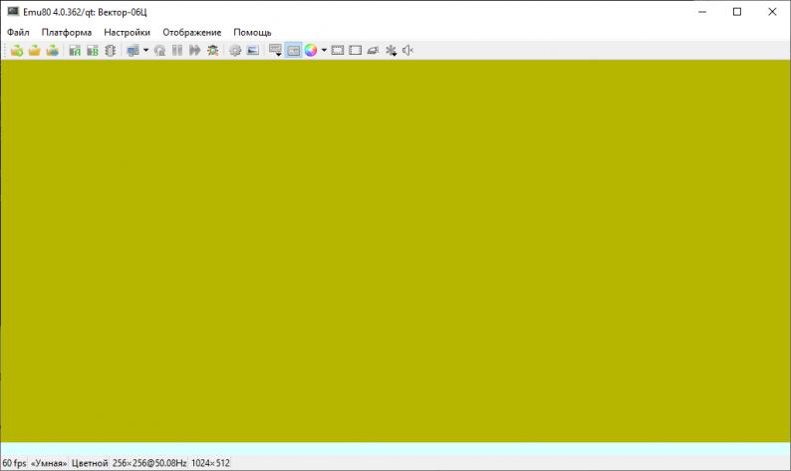The width and height of the screenshot is (791, 471).
Task: Pause emulation with the pause button
Action: (x=177, y=50)
